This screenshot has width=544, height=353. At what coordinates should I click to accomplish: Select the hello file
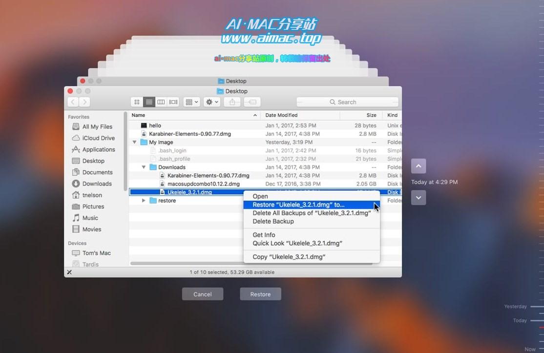pos(266,125)
